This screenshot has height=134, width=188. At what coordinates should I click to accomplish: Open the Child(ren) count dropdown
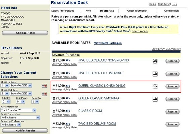pyautogui.click(x=20, y=102)
